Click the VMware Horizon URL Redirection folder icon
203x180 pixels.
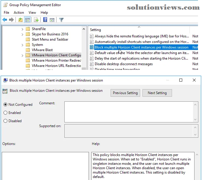tap(28, 66)
